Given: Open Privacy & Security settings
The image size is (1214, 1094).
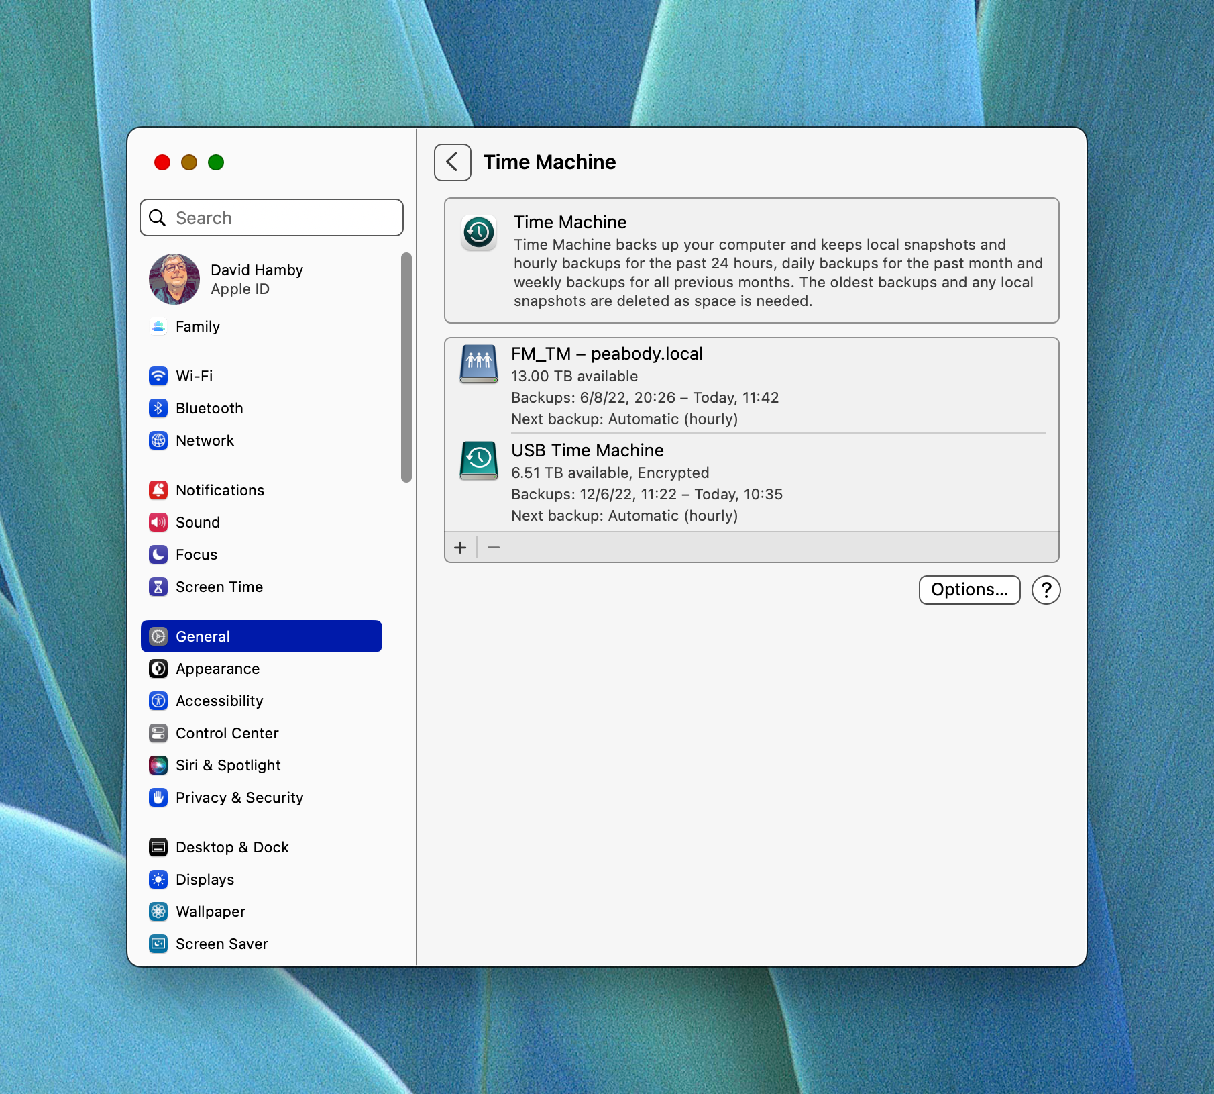Looking at the screenshot, I should tap(239, 797).
